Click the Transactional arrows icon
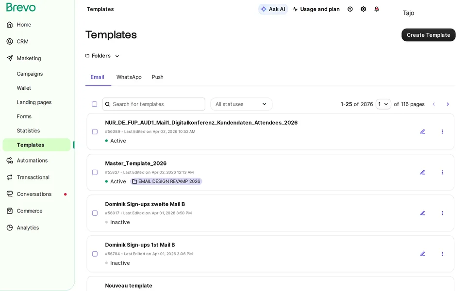Image resolution: width=466 pixels, height=291 pixels. 10,178
